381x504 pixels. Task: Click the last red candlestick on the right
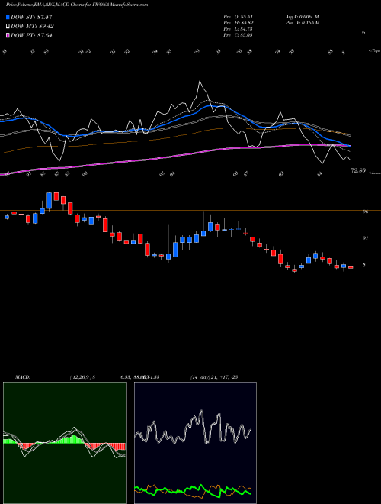pyautogui.click(x=351, y=267)
